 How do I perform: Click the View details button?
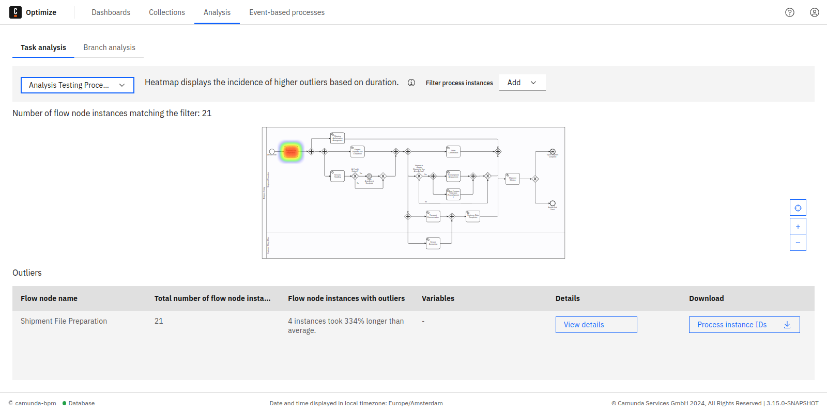pyautogui.click(x=596, y=325)
